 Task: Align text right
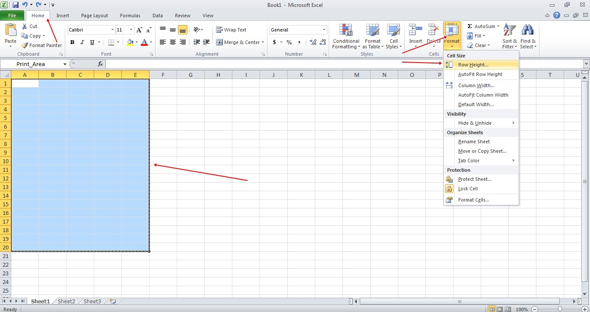coord(183,42)
